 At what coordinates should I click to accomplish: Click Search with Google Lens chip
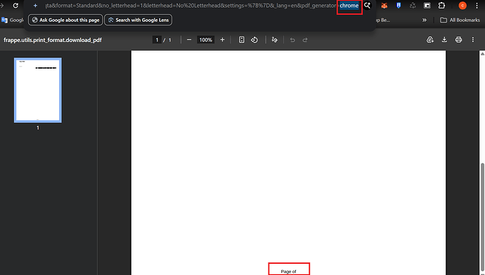(x=138, y=20)
